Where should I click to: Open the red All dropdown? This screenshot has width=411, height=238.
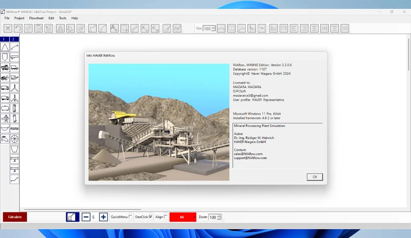pyautogui.click(x=183, y=217)
